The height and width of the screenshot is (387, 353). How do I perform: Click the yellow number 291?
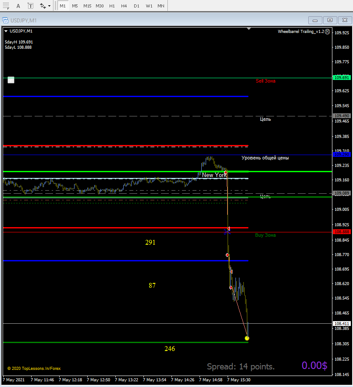point(150,242)
